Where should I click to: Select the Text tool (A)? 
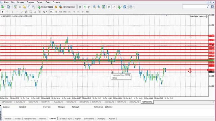coord(35,12)
